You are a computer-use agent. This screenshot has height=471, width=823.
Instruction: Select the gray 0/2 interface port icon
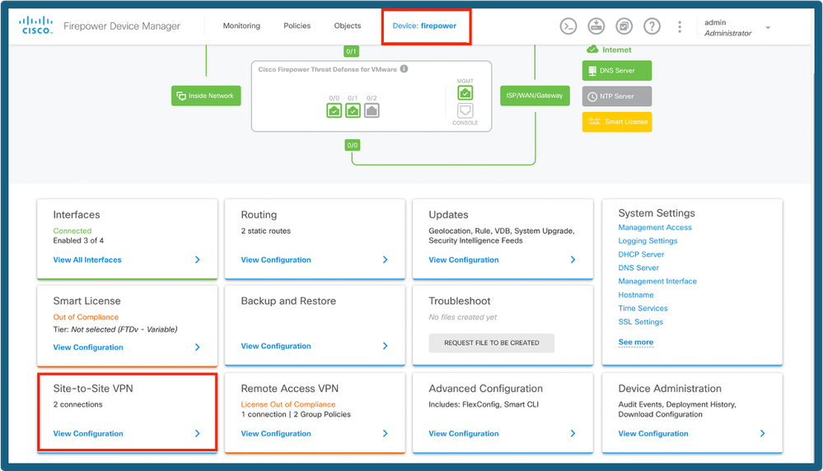click(372, 110)
